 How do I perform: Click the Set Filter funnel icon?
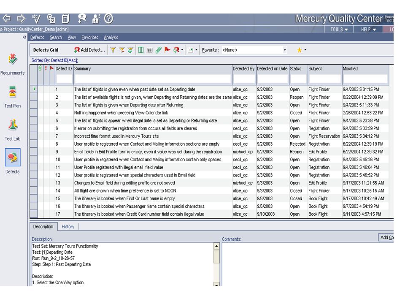[x=113, y=50]
